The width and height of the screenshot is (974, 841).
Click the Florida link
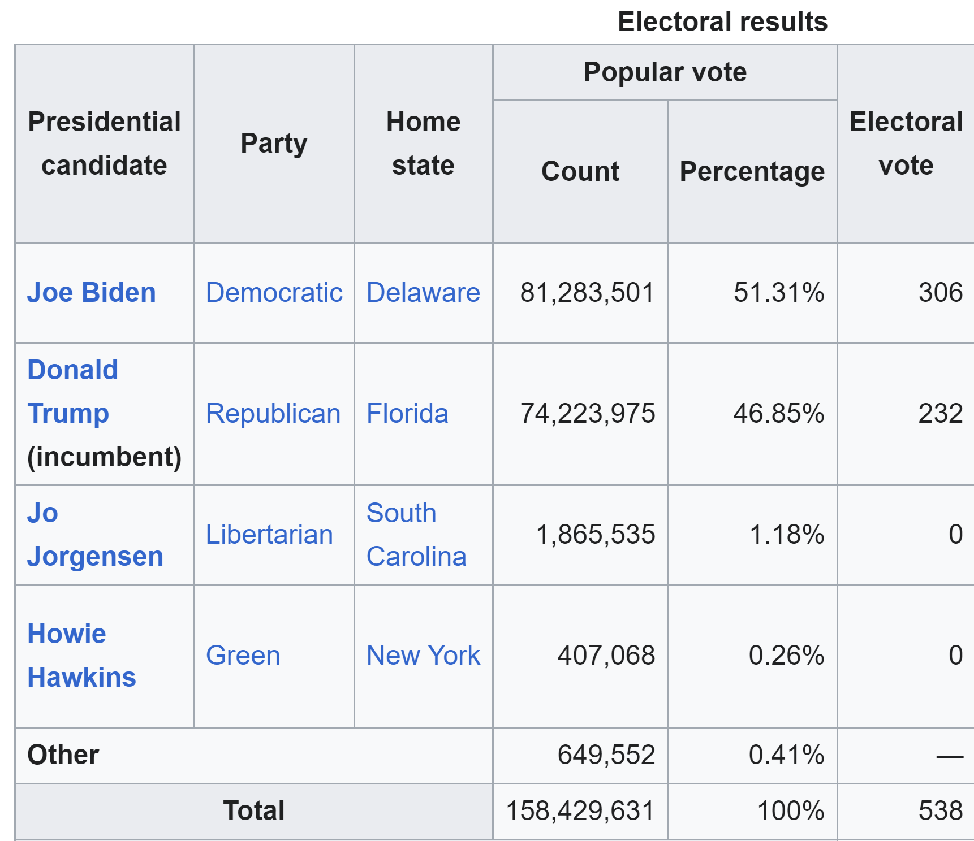click(407, 414)
